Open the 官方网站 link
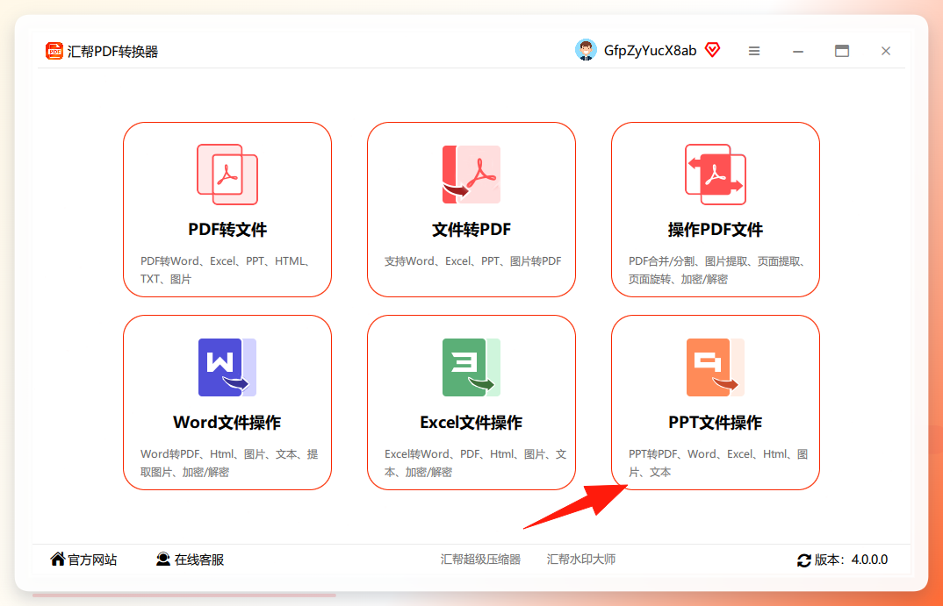943x606 pixels. [x=92, y=560]
